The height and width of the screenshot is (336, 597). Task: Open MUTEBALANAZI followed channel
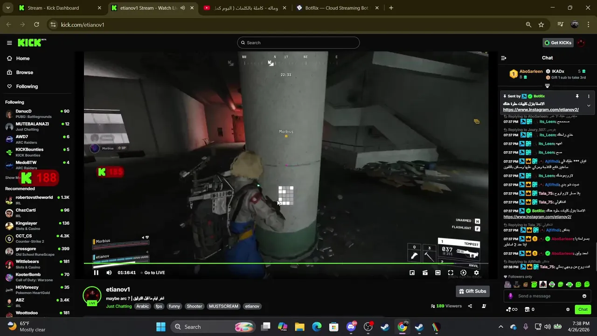(37, 126)
